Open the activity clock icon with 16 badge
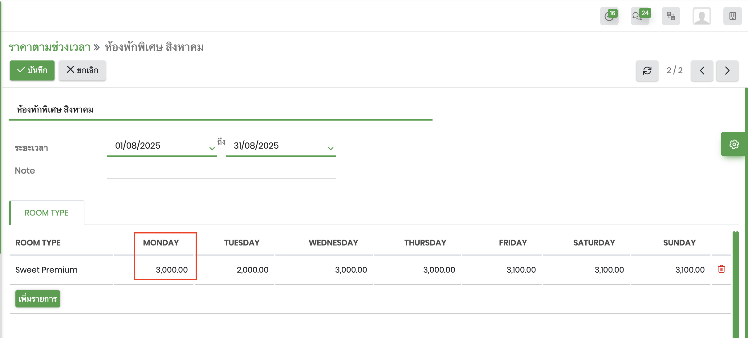Viewport: 748px width, 338px height. coord(609,16)
